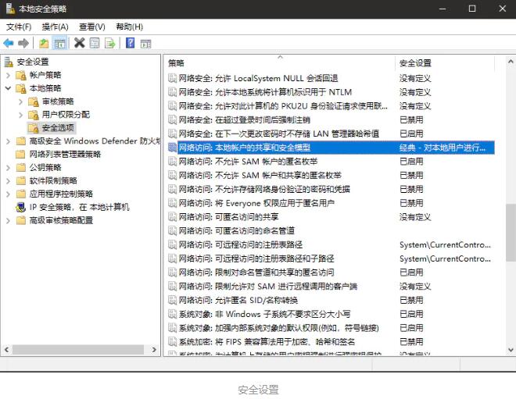516x399 pixels.
Task: Select 网络列表管理器策略 in the tree
Action: pyautogui.click(x=65, y=154)
